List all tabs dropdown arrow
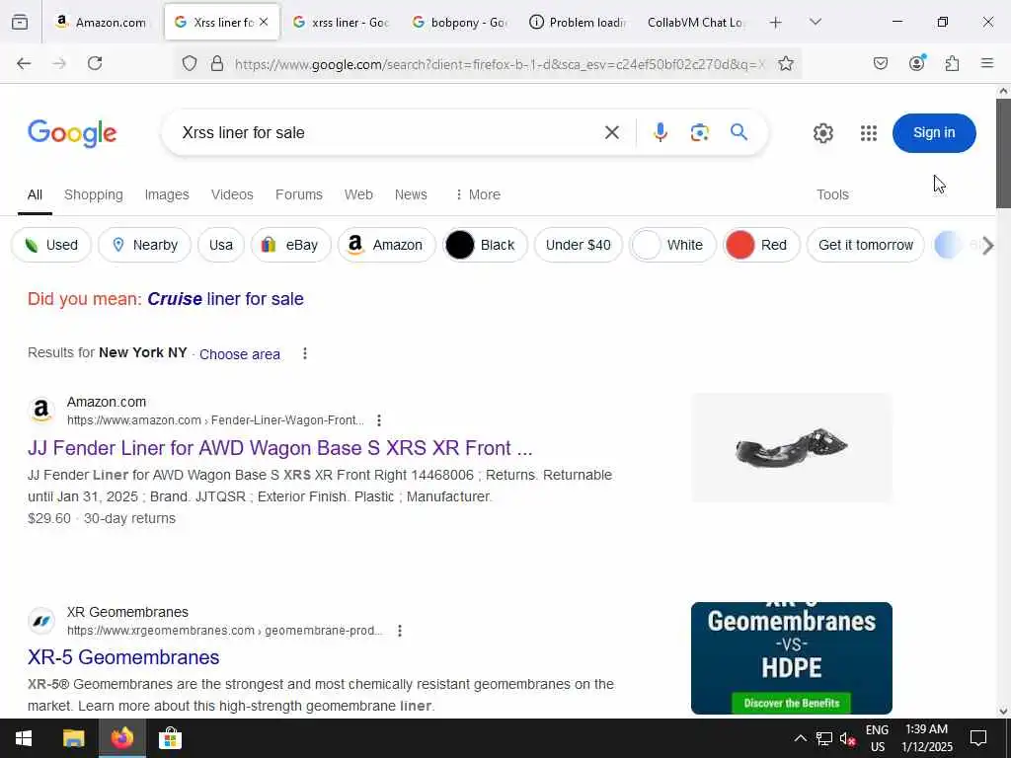1011x758 pixels. 816,22
